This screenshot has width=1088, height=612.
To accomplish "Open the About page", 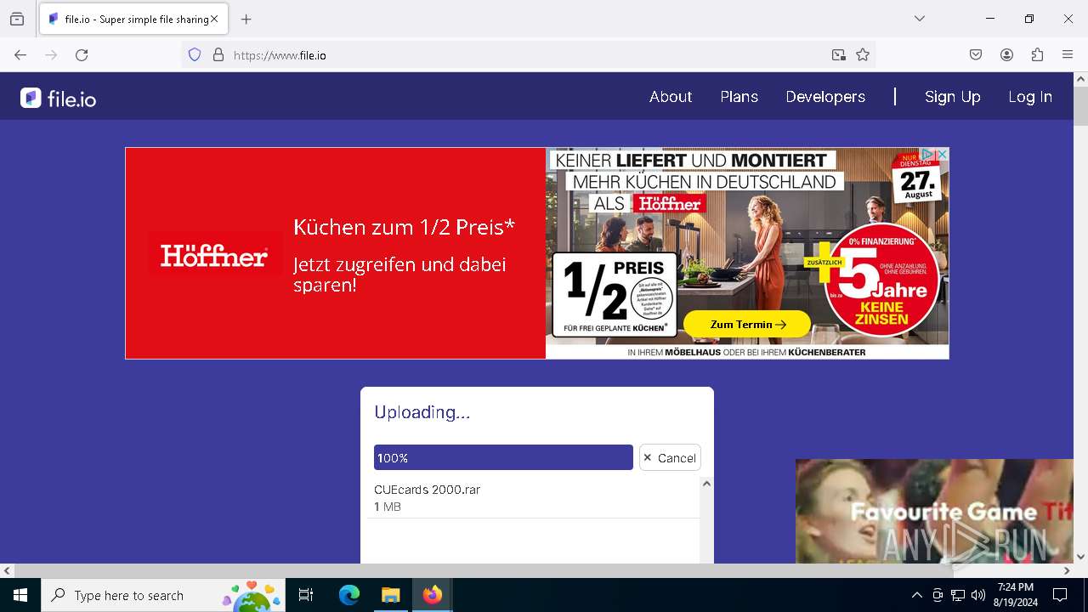I will pyautogui.click(x=671, y=97).
